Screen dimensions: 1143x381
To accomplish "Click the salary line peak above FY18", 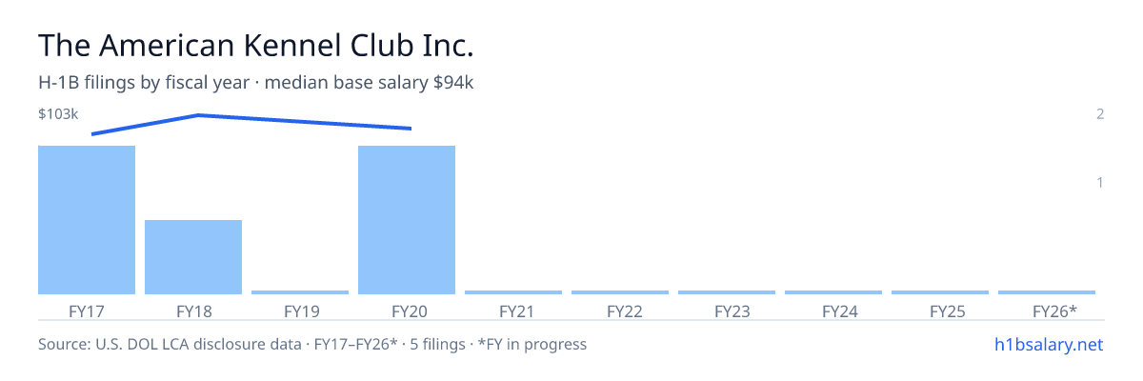I will pos(197,115).
